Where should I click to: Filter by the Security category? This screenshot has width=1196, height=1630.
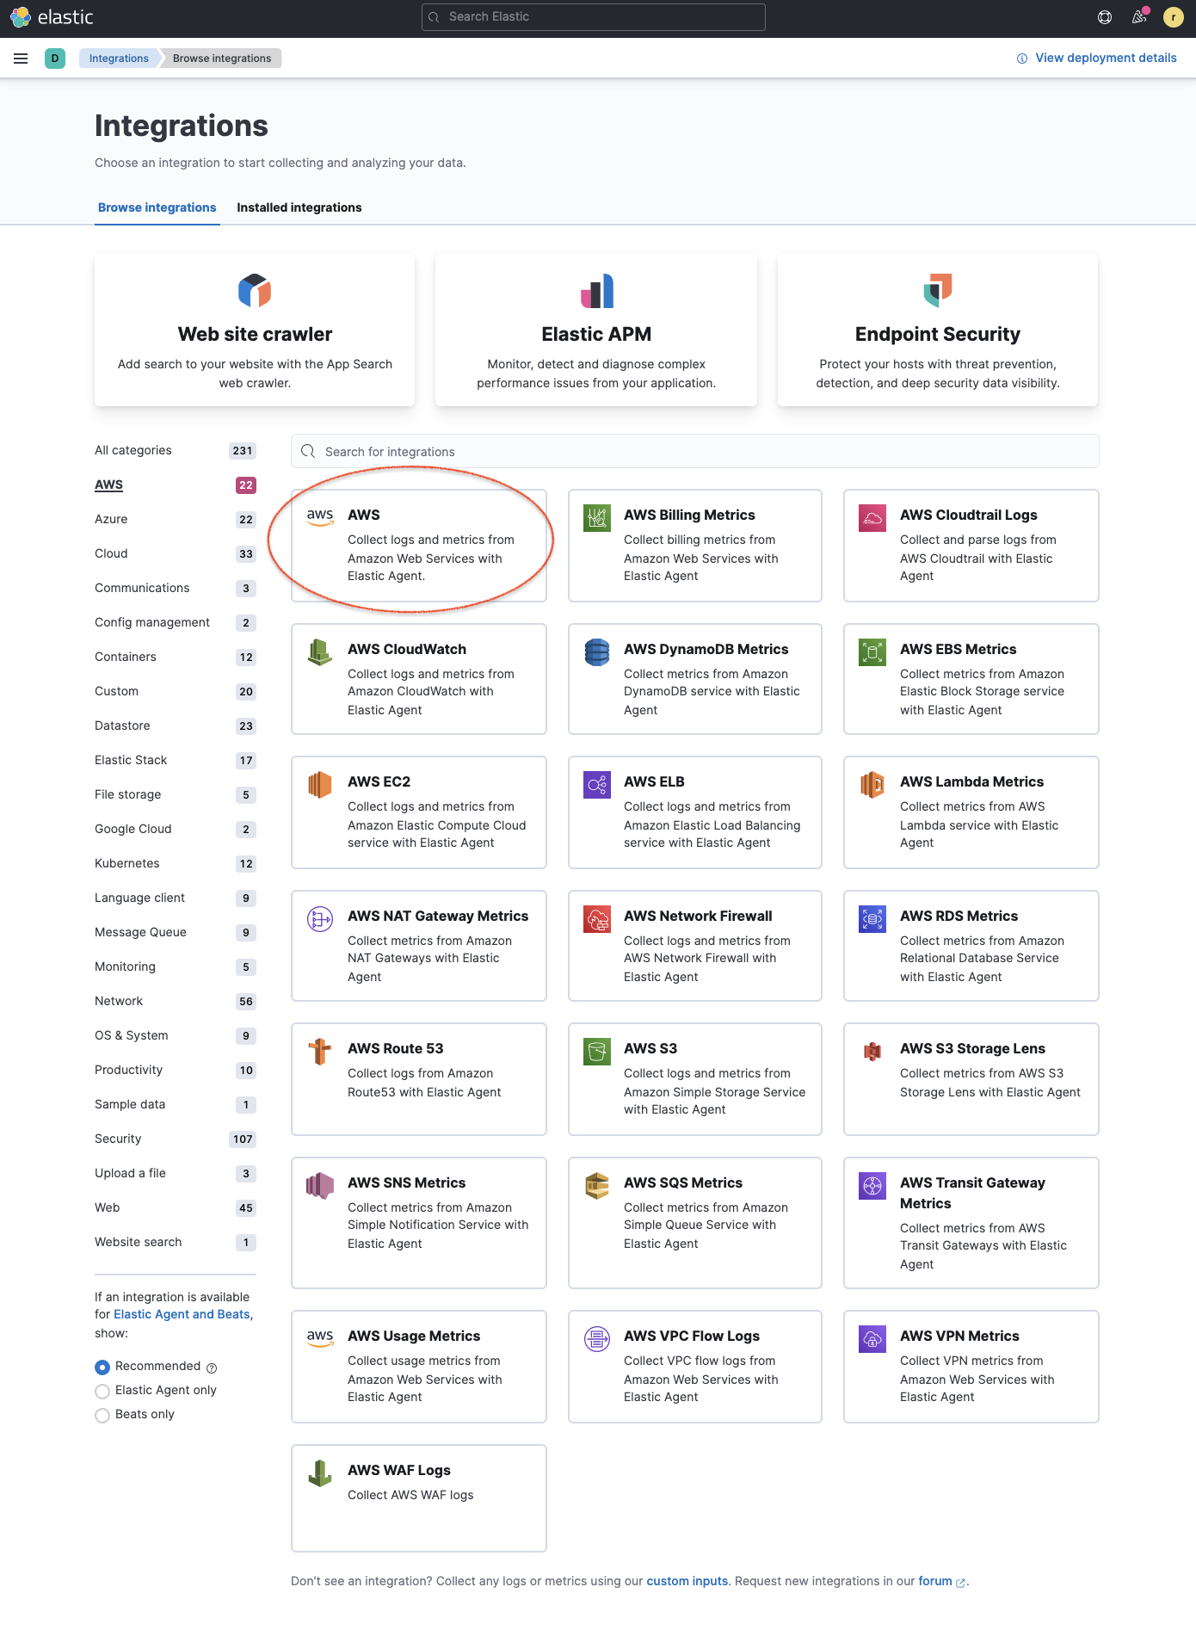point(118,1139)
